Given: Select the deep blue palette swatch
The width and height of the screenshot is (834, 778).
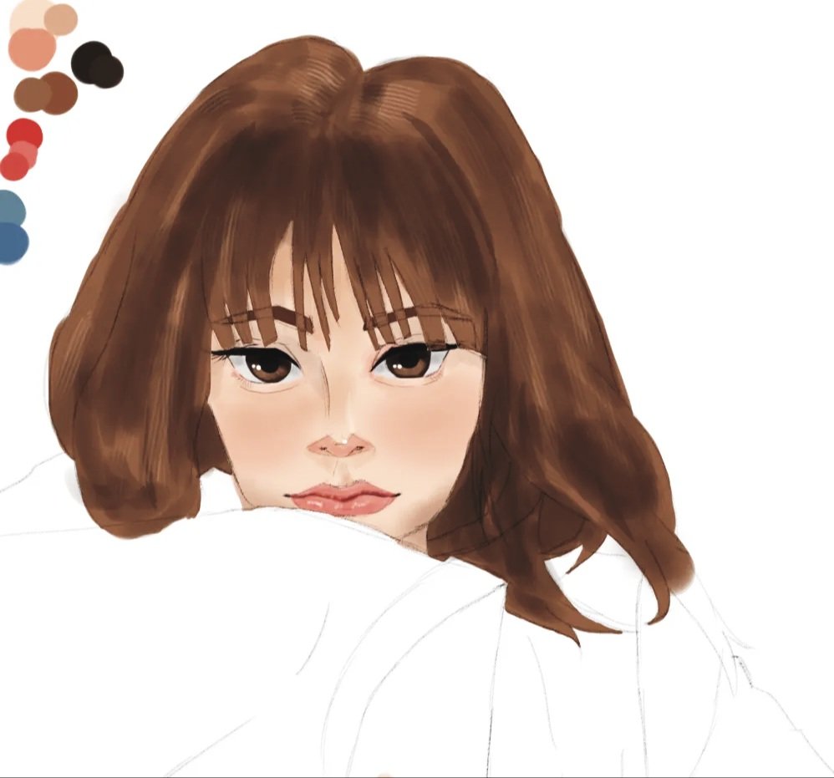Looking at the screenshot, I should [13, 243].
